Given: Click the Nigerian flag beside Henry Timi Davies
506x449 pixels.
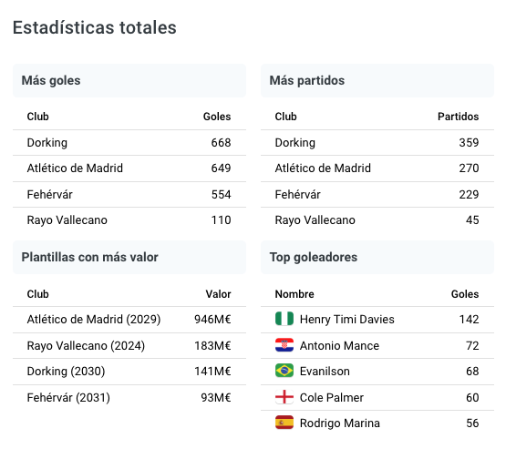Looking at the screenshot, I should 284,319.
